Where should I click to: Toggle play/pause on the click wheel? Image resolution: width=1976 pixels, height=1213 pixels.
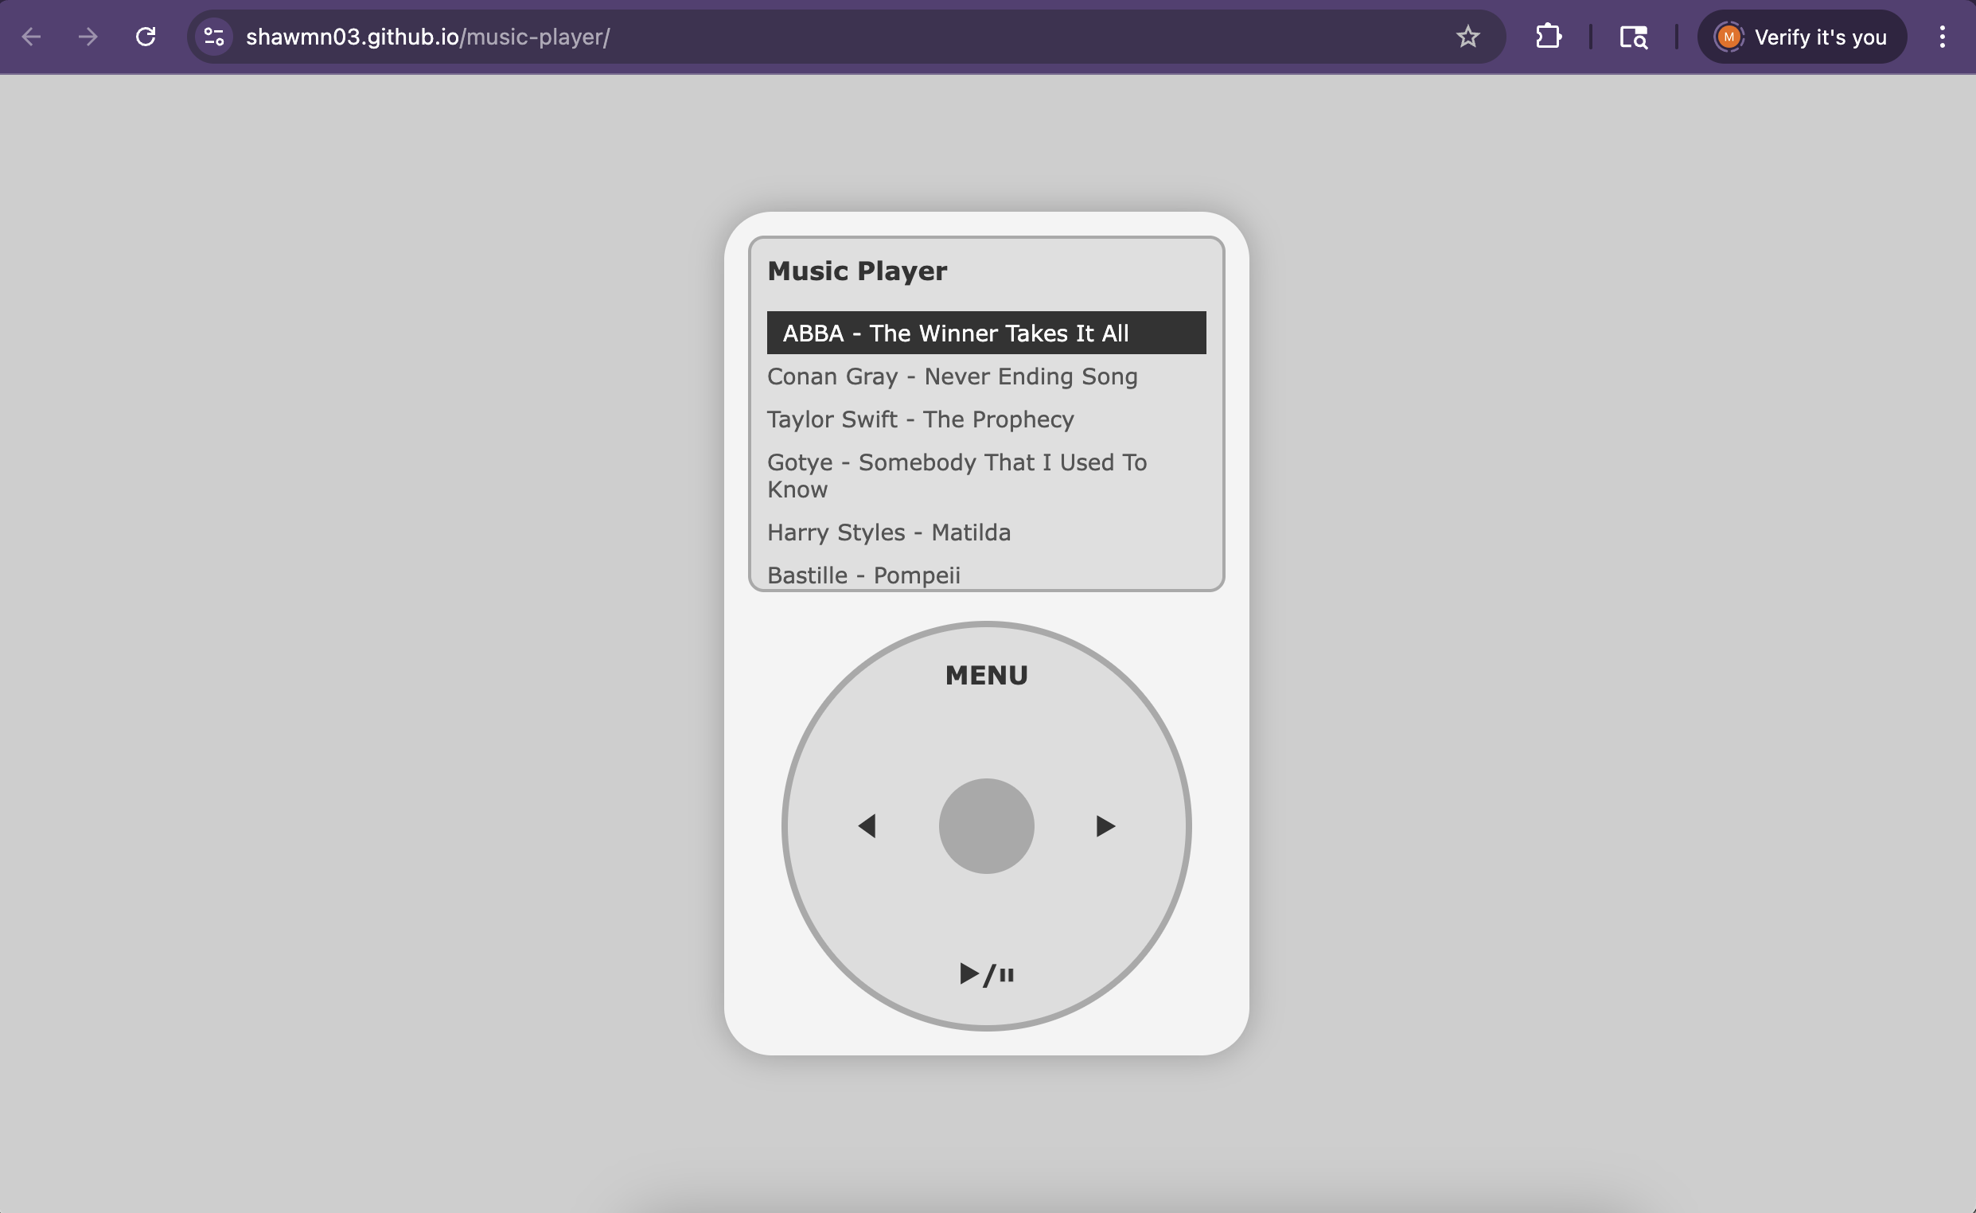click(986, 974)
